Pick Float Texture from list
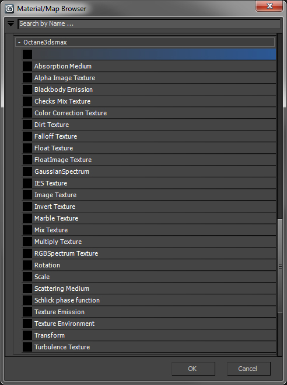Viewport: 287px width, 385px height. click(149, 148)
